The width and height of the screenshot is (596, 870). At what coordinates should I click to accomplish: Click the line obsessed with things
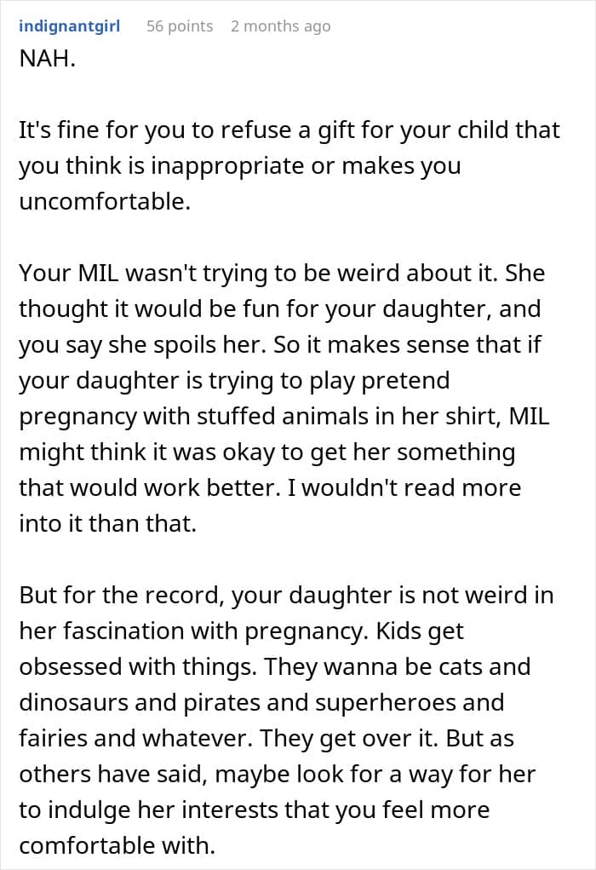tap(275, 667)
